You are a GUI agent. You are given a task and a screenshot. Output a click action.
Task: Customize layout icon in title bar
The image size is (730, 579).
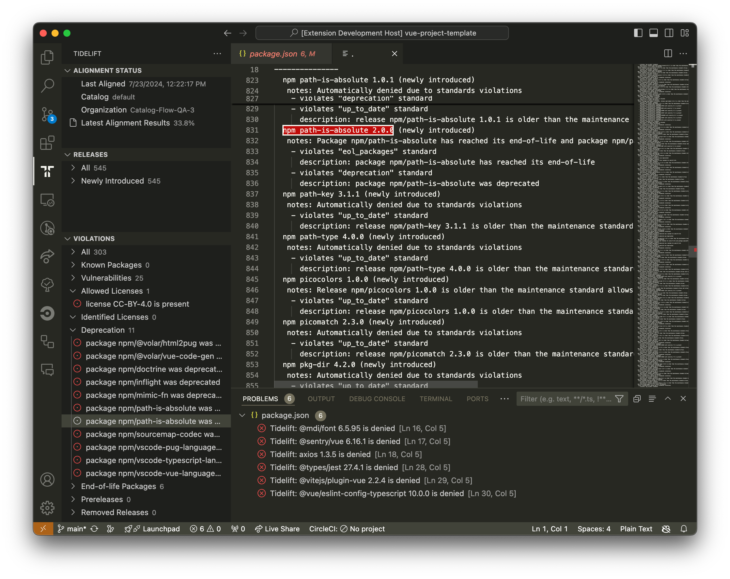coord(685,33)
